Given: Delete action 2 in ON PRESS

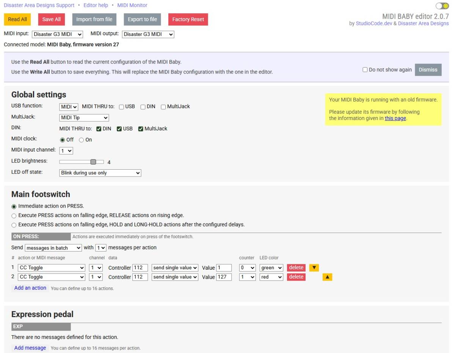Looking at the screenshot, I should click(x=296, y=277).
